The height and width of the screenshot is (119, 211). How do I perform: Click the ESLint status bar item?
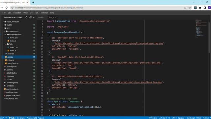click(x=198, y=118)
